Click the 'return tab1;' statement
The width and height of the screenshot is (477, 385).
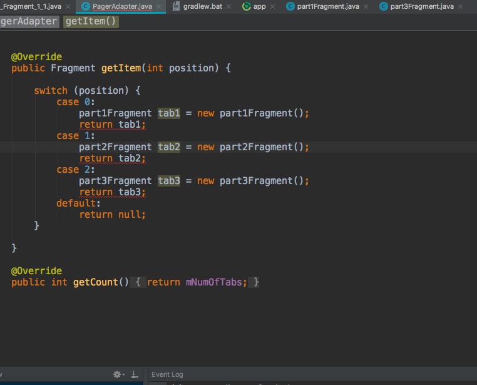point(113,125)
